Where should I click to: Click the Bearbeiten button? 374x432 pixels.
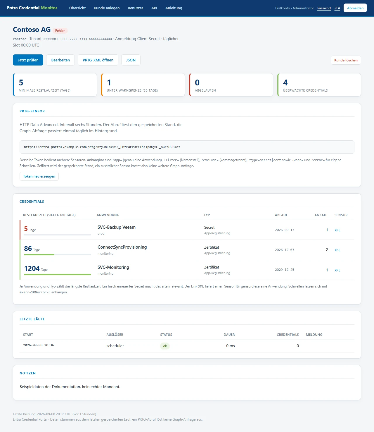click(60, 60)
